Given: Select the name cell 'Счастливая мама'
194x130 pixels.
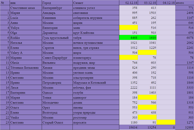Looking at the screenshot, I should pos(26,8).
